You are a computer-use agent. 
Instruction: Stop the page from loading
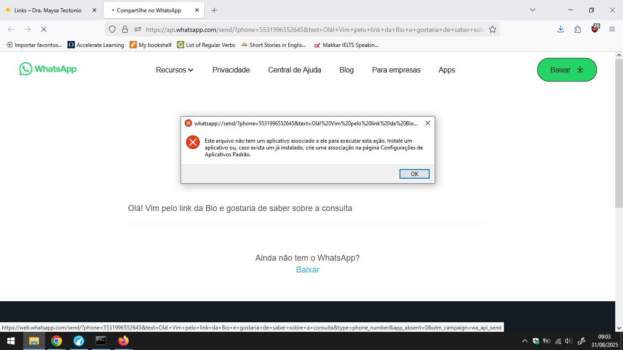44,29
